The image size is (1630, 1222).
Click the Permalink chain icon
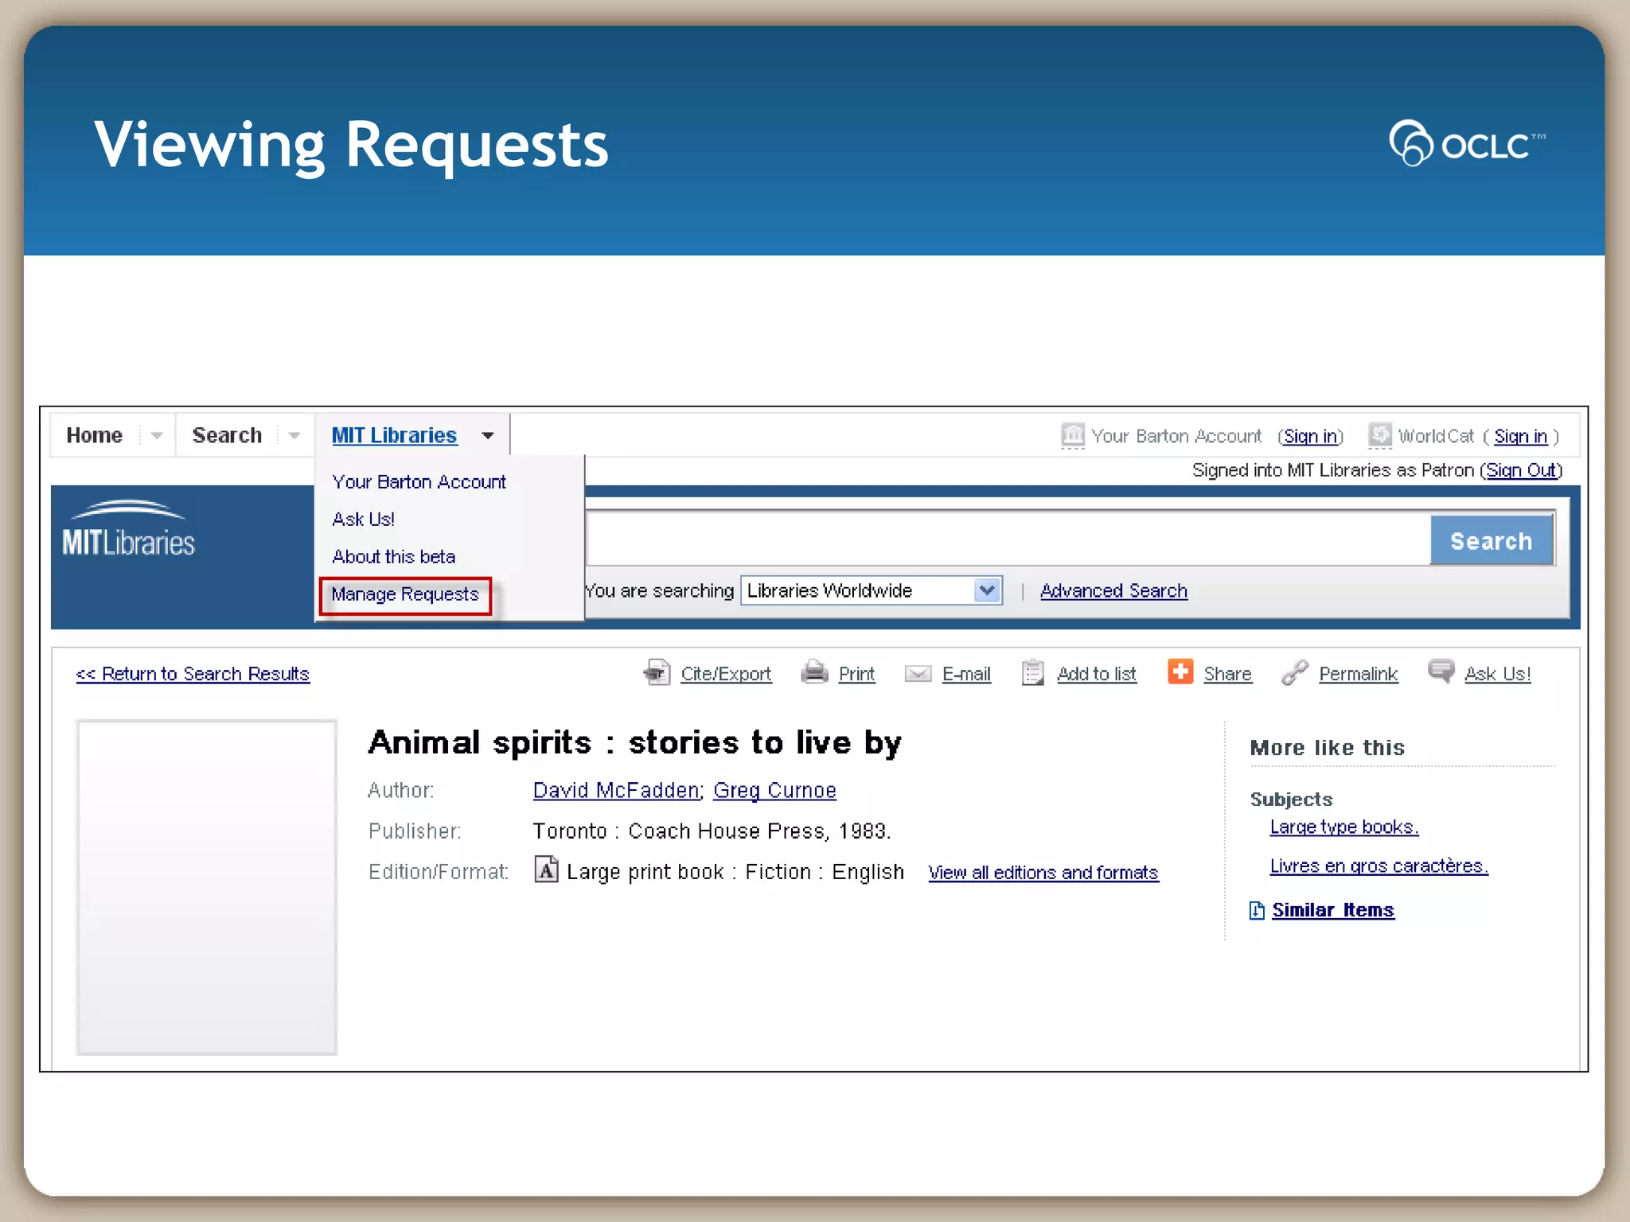point(1295,672)
